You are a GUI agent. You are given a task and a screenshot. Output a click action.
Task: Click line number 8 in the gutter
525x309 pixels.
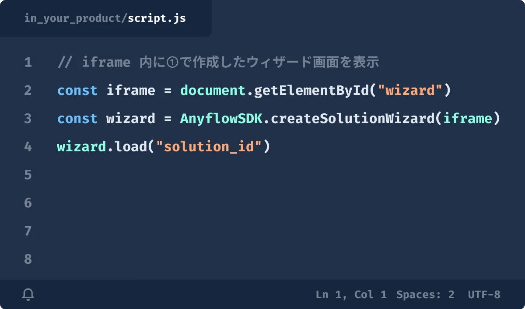28,259
